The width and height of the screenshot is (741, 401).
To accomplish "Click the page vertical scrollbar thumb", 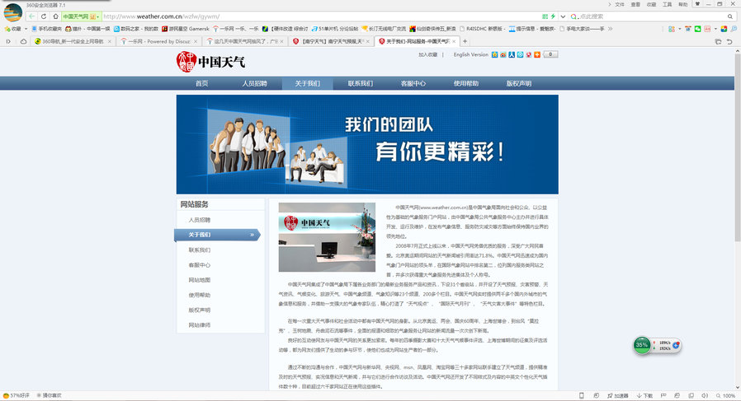I will (737, 147).
